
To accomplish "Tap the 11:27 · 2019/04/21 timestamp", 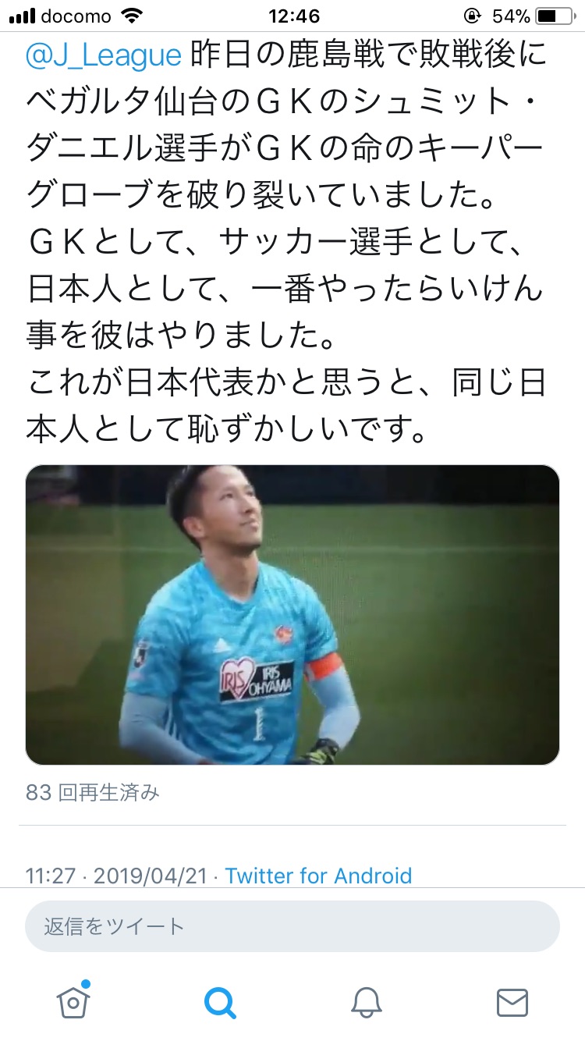I will coord(117,876).
